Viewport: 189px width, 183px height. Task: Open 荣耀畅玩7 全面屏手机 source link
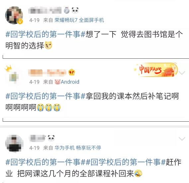pos(79,20)
